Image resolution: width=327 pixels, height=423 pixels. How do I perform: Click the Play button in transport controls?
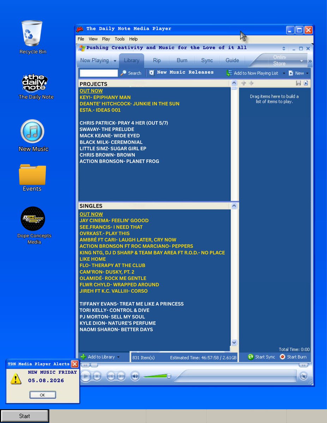[86, 376]
